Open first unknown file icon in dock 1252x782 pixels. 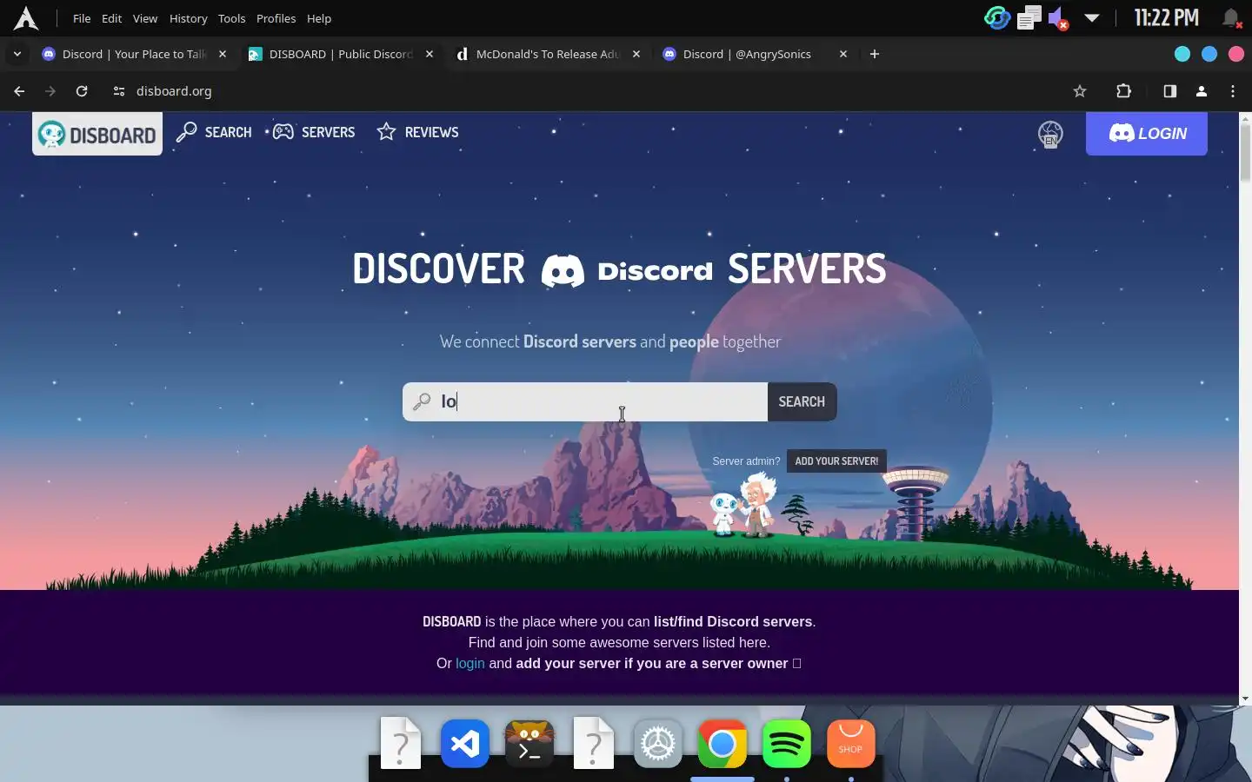click(x=401, y=744)
